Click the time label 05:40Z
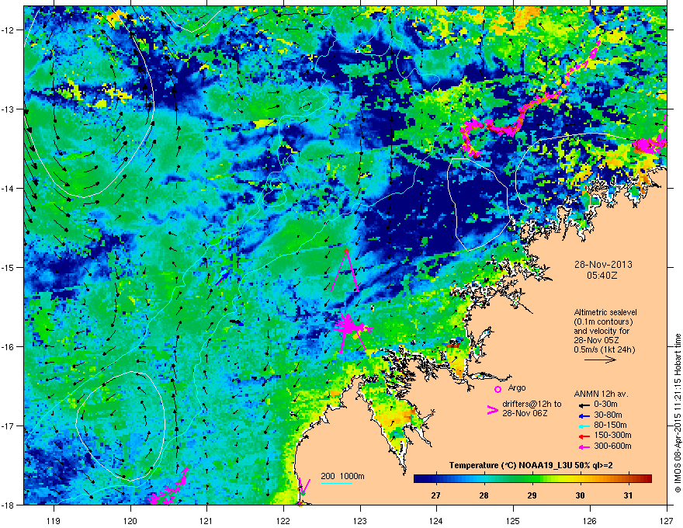 pos(602,276)
